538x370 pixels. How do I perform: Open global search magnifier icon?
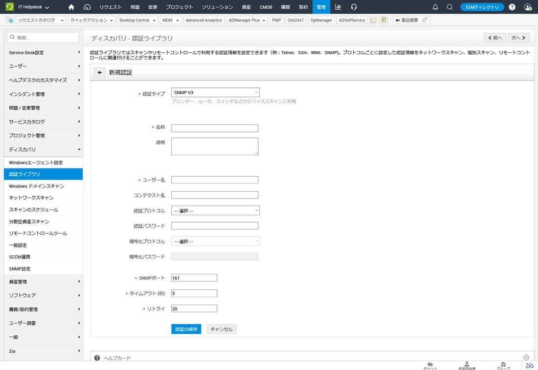click(x=449, y=7)
